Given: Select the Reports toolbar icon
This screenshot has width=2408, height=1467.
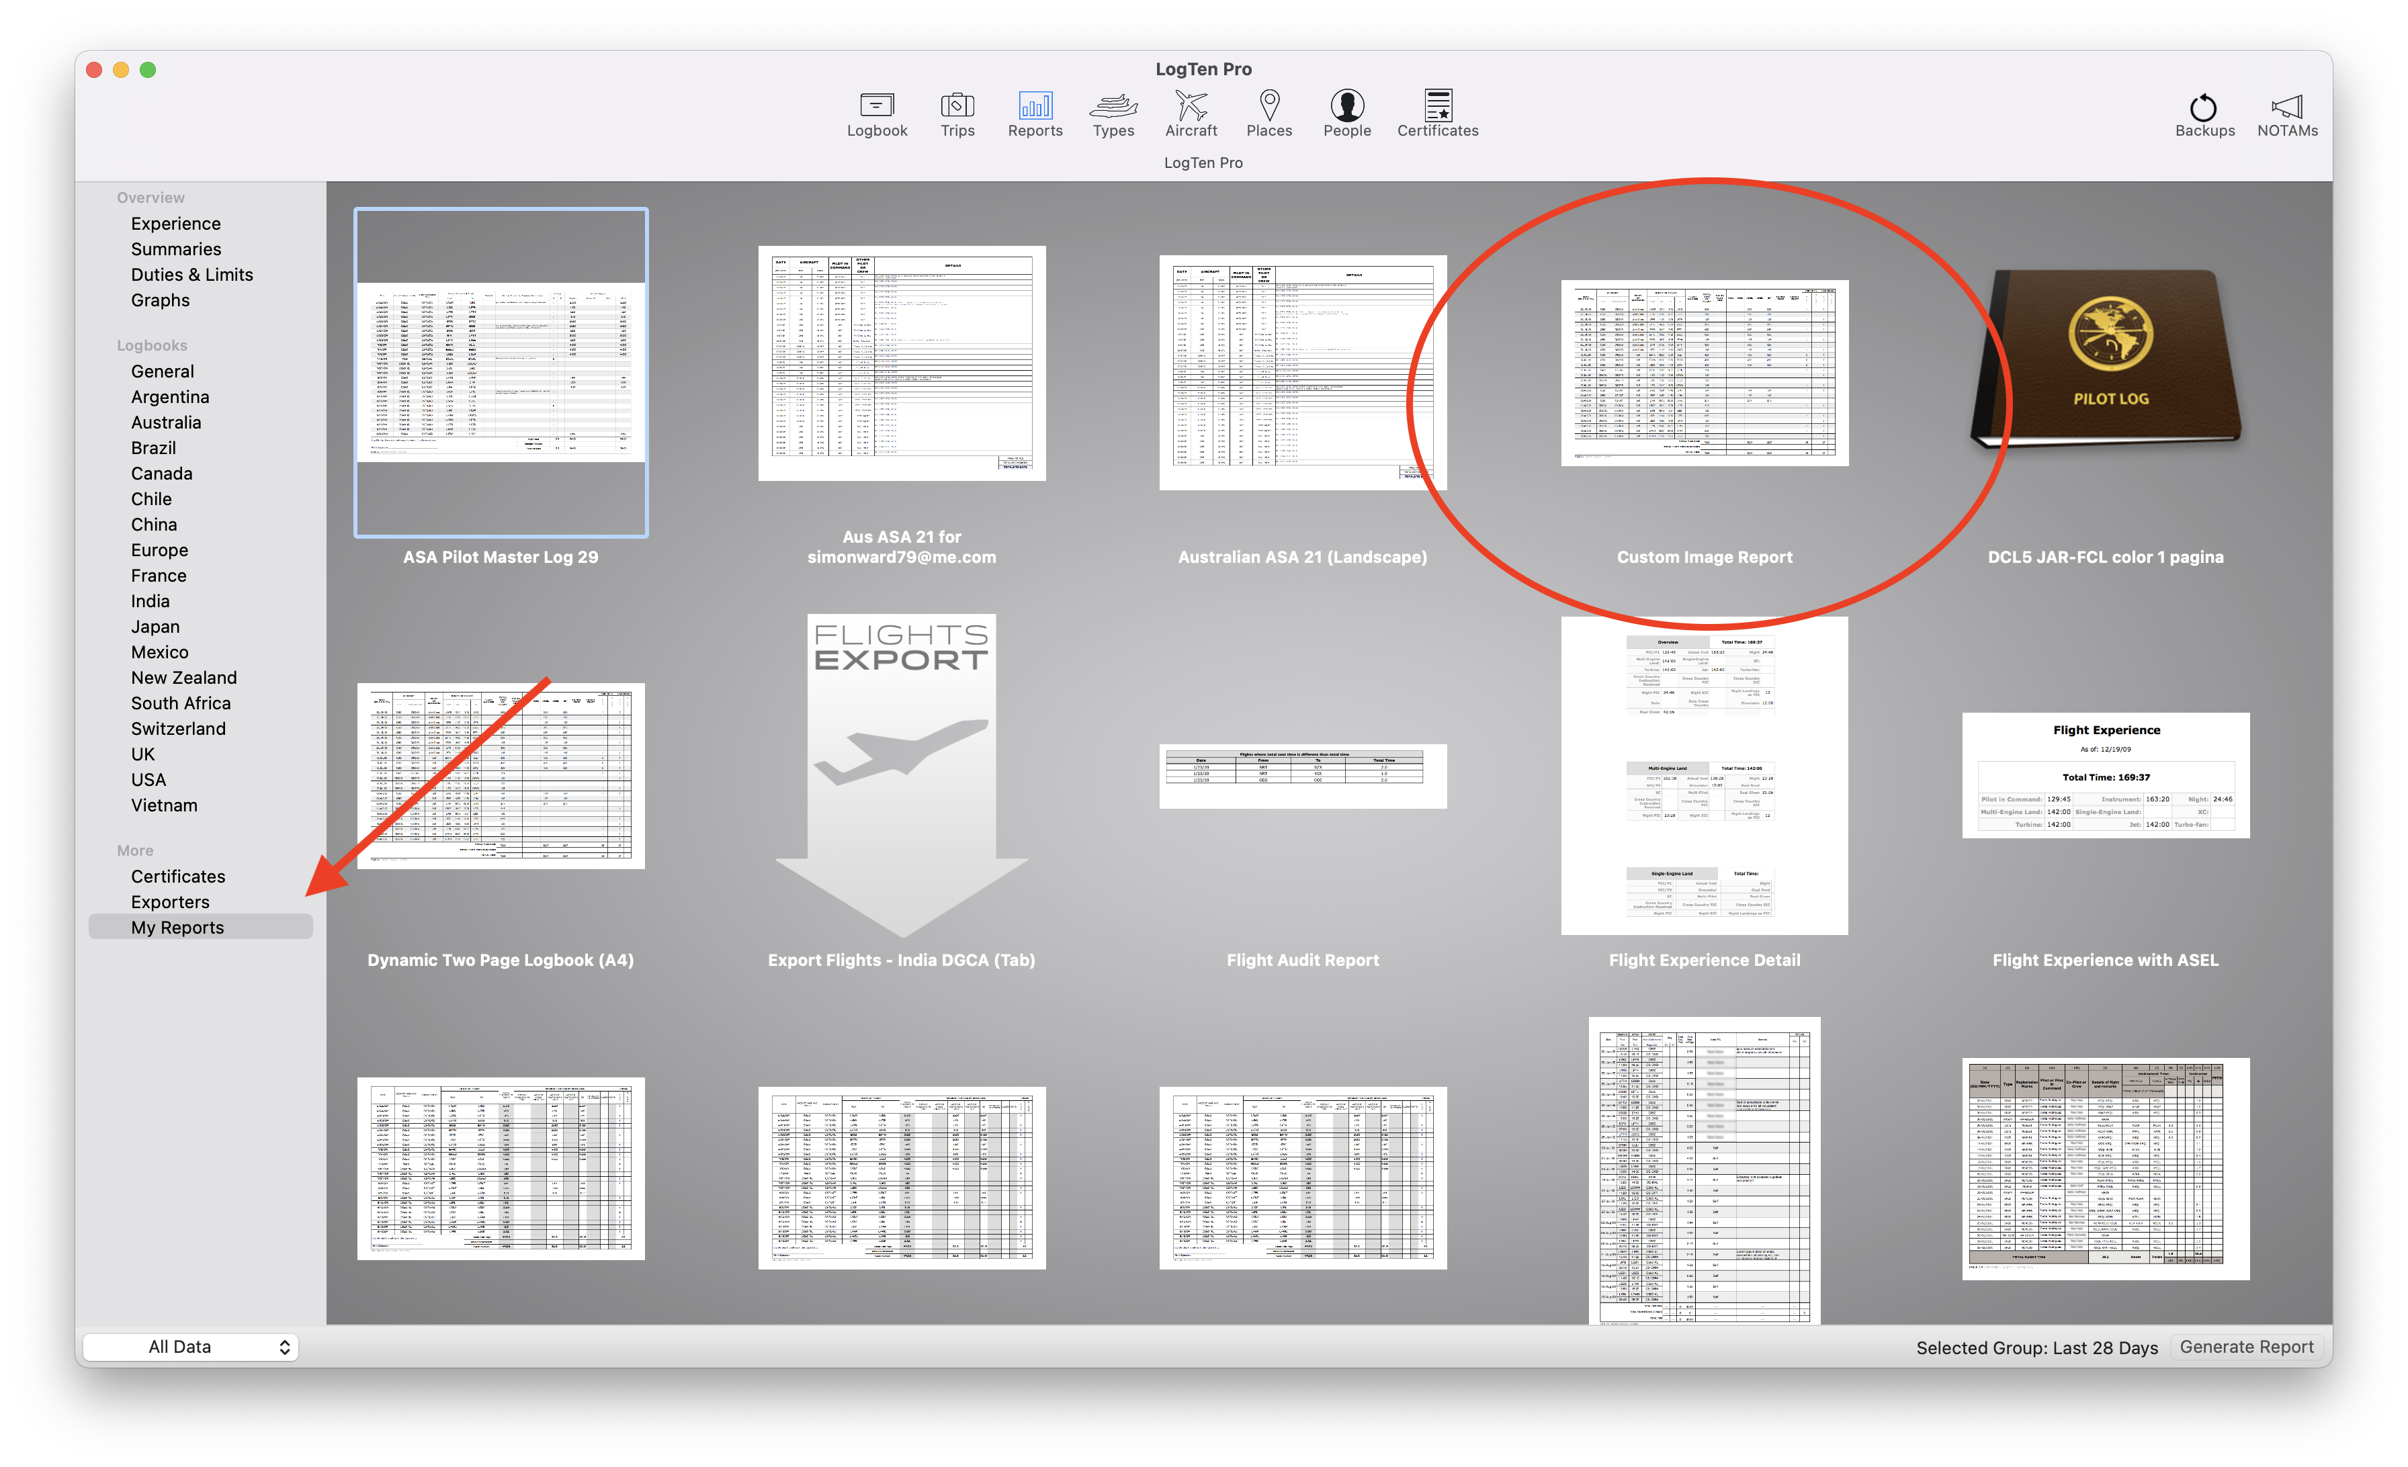Looking at the screenshot, I should coord(1035,114).
